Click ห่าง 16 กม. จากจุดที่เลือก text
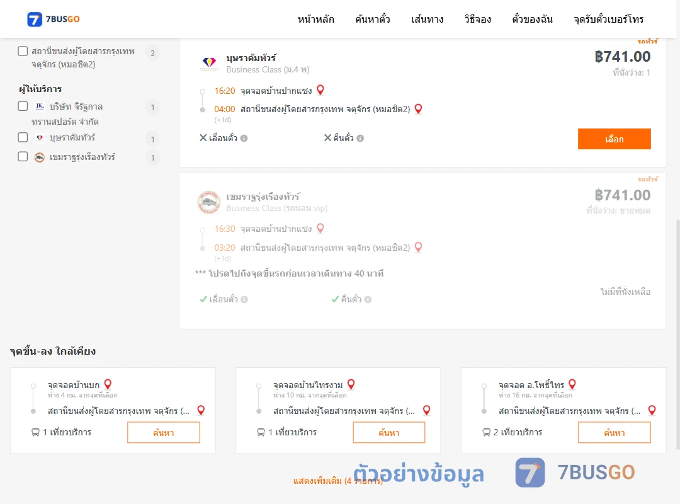The image size is (680, 504). point(535,395)
